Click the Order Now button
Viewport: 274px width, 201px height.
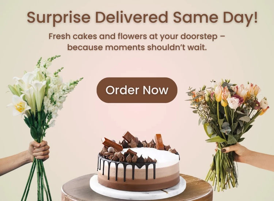tap(137, 90)
